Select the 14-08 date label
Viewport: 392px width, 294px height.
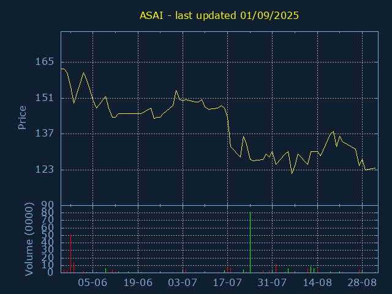(317, 283)
